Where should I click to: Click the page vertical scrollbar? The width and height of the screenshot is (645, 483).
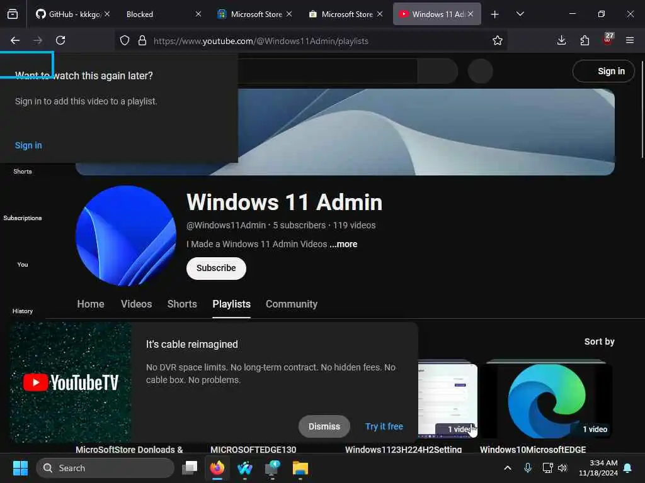pyautogui.click(x=642, y=109)
